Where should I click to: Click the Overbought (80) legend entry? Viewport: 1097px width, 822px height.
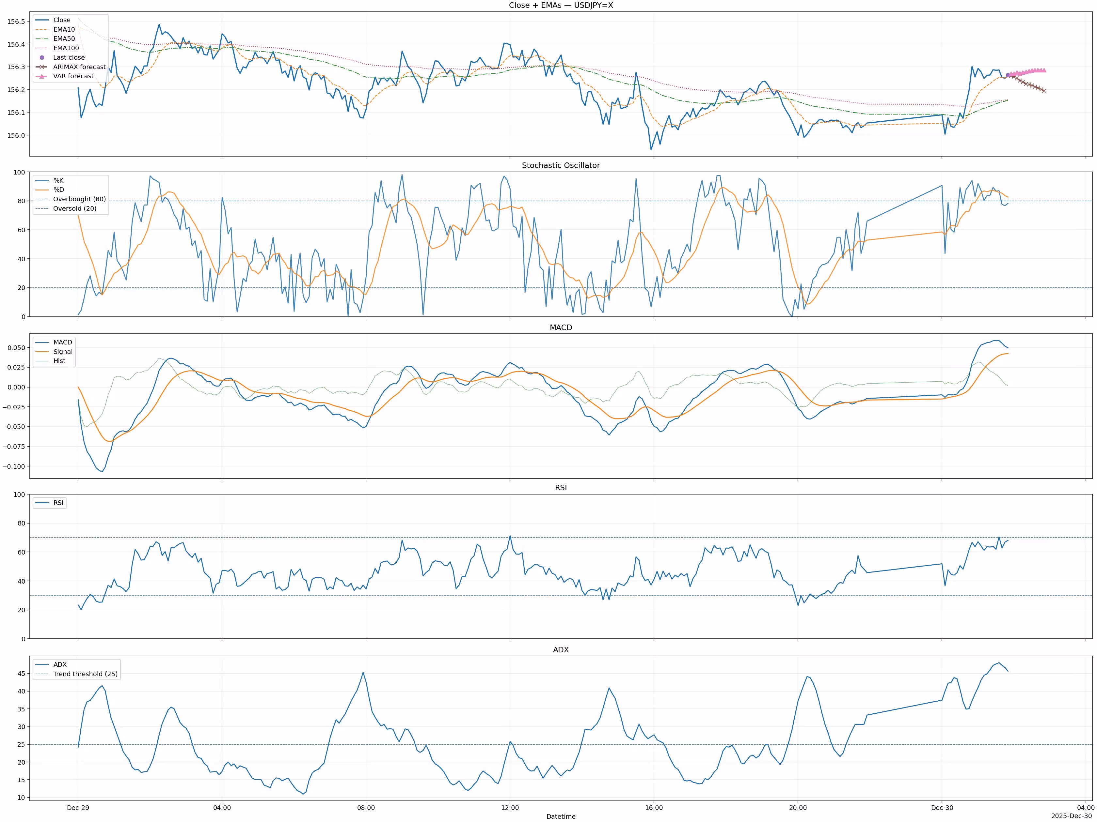79,199
